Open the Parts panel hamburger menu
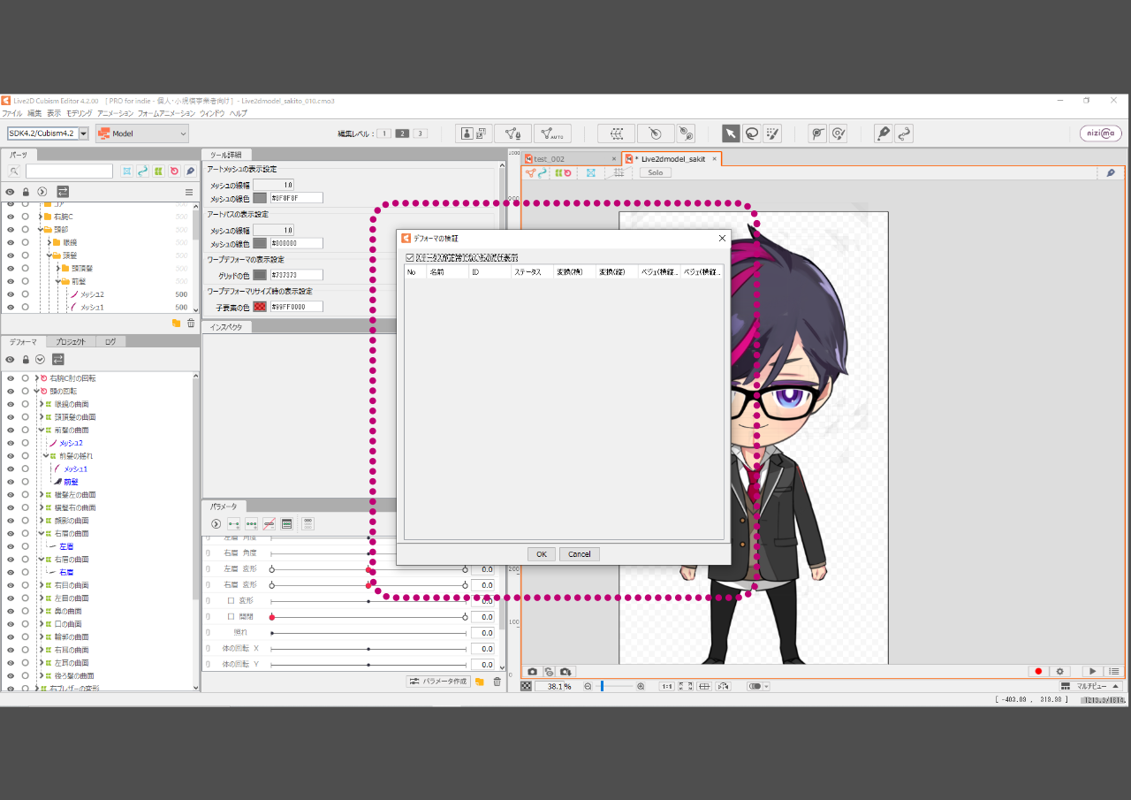This screenshot has height=800, width=1131. (188, 192)
